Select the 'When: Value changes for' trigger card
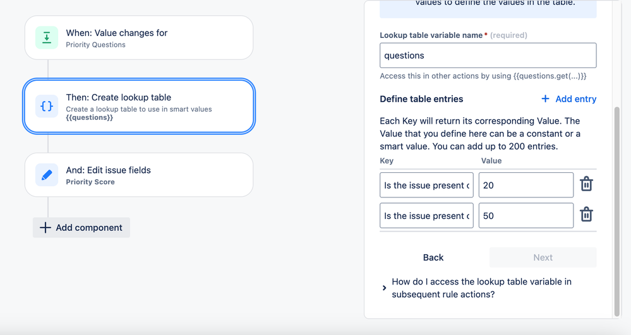This screenshot has height=335, width=631. (139, 38)
